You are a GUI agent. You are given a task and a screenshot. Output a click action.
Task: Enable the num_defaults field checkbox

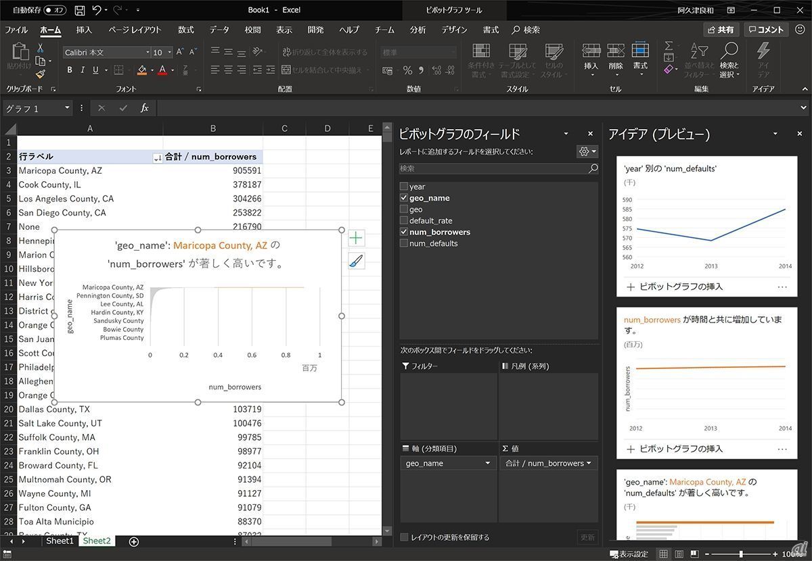[x=404, y=243]
